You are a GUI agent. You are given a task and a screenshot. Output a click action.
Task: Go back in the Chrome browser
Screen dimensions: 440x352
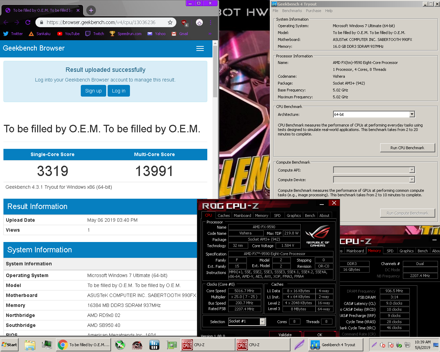tap(6, 22)
